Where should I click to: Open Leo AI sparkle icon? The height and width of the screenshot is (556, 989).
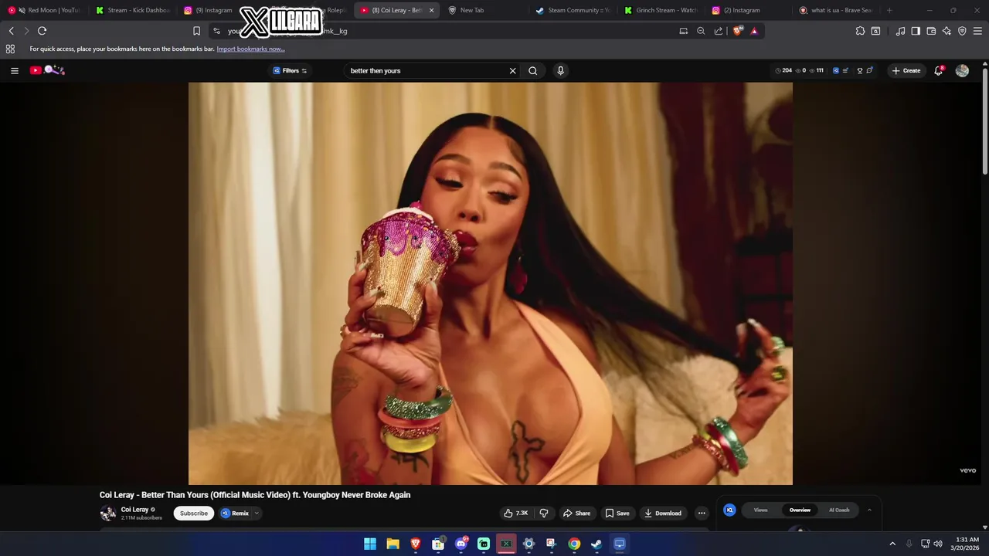tap(947, 31)
